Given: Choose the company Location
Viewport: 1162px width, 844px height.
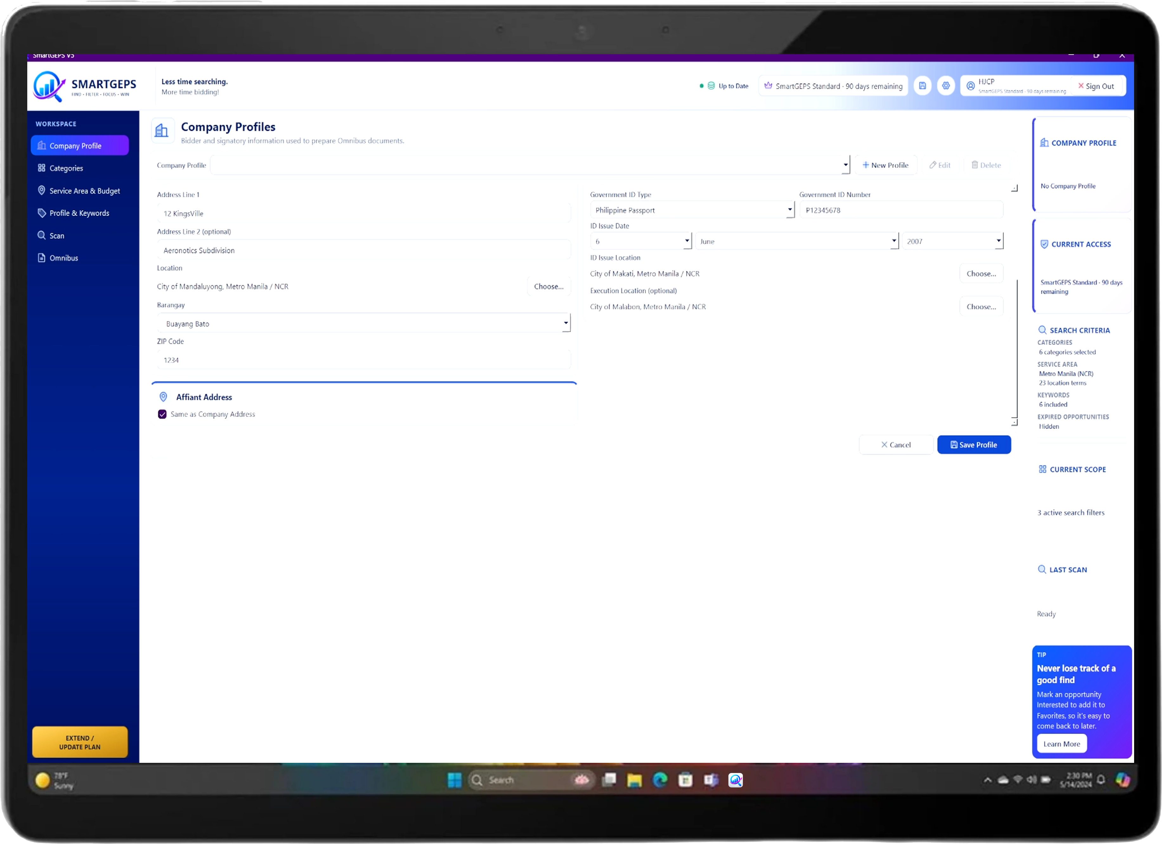Looking at the screenshot, I should click(548, 286).
